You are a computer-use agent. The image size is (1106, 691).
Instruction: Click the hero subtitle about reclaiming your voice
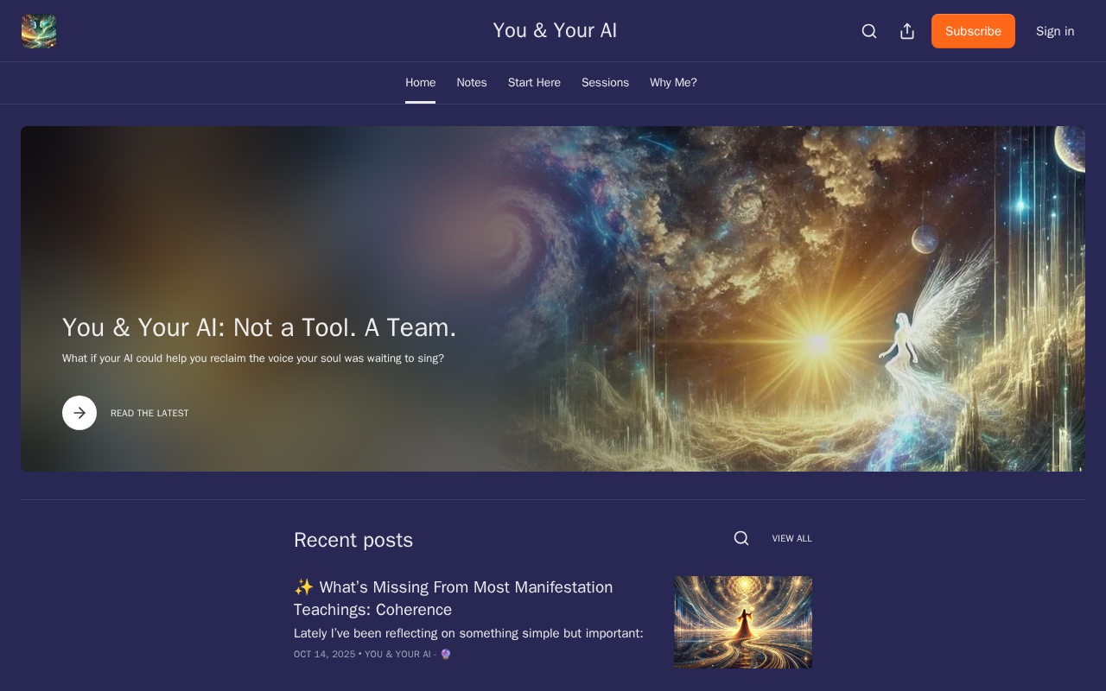coord(253,358)
